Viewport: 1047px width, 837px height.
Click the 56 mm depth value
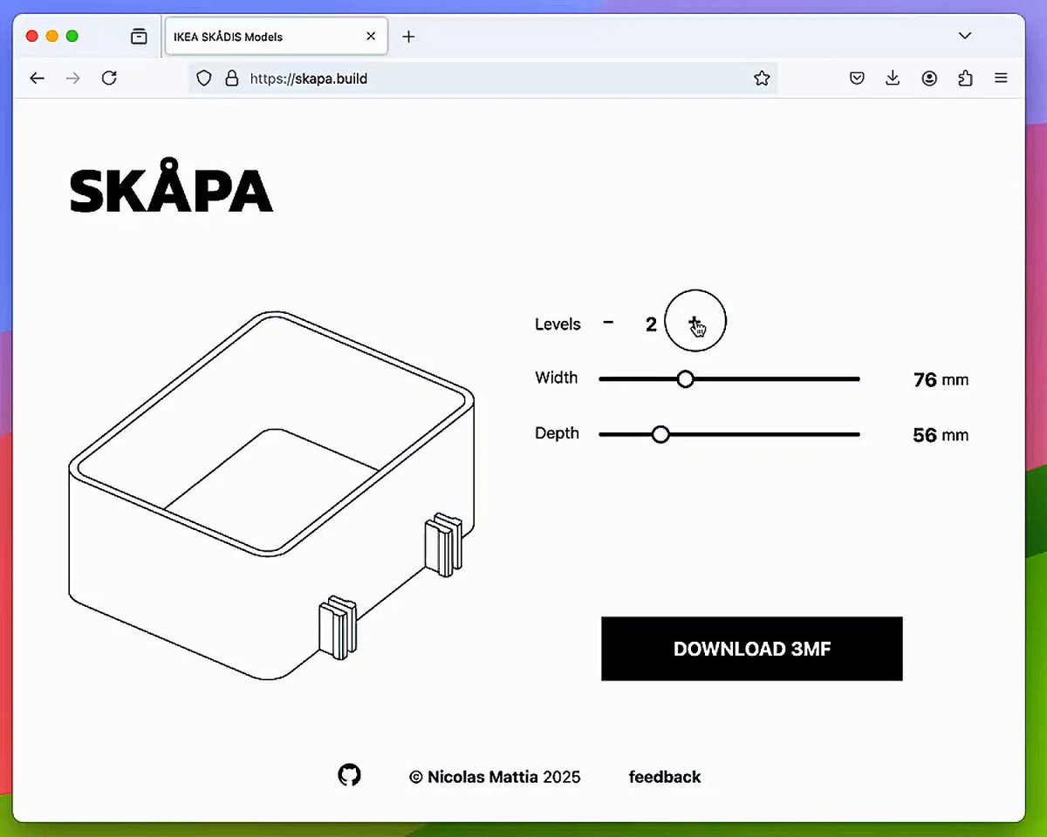coord(941,435)
